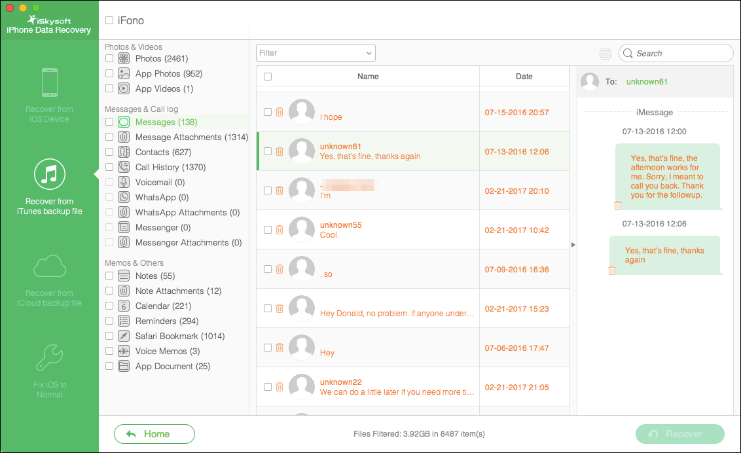Screen dimensions: 741x453
Task: Click the Message Attachments paperclip icon
Action: [124, 137]
